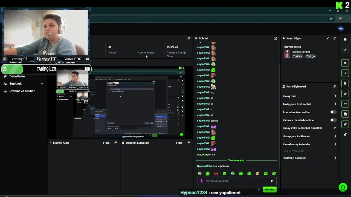Viewport: 351px width, 197px height.
Task: Click the Turkish tag
Action: 297,56
